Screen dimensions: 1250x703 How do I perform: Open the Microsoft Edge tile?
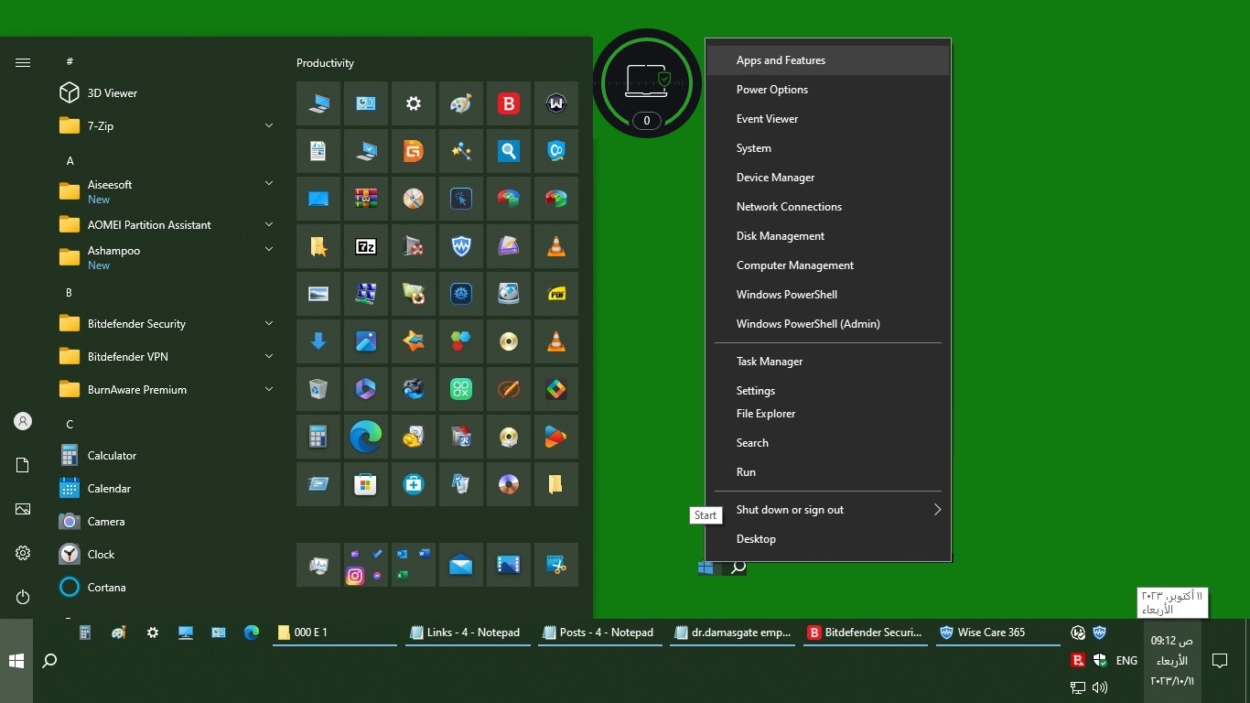tap(366, 437)
